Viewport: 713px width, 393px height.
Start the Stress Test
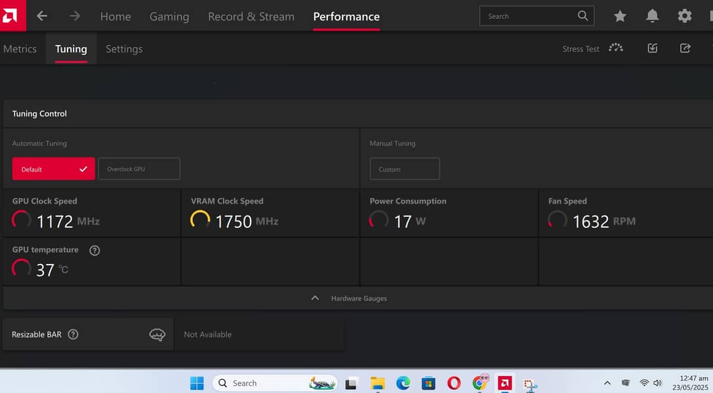click(581, 49)
